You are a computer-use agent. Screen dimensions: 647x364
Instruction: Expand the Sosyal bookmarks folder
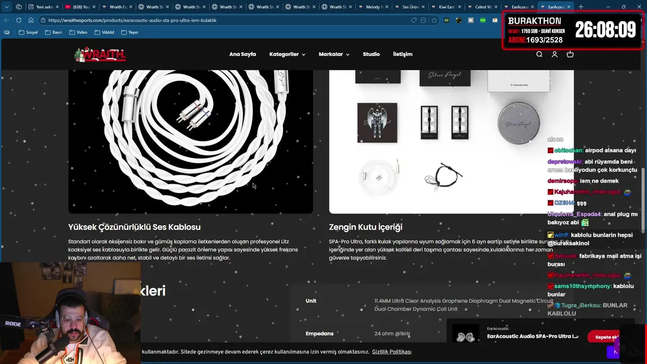pyautogui.click(x=28, y=32)
